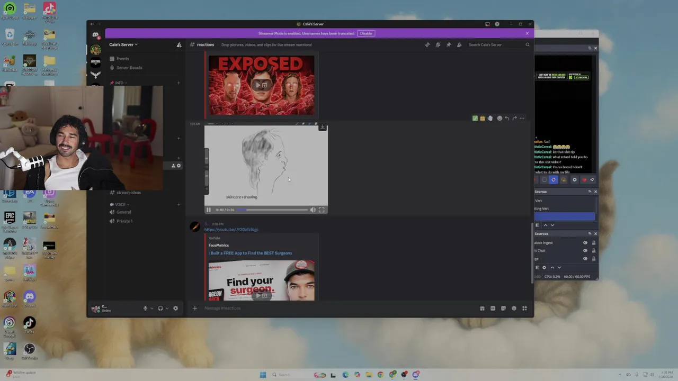The image size is (678, 381).
Task: Open sticker picker in message bar
Action: coord(503,309)
